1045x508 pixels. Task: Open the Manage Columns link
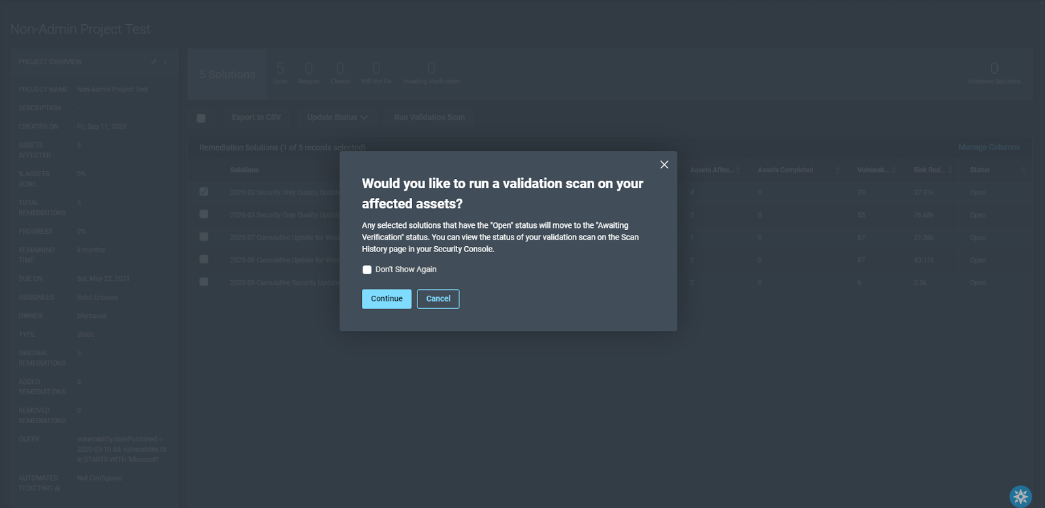click(x=989, y=148)
